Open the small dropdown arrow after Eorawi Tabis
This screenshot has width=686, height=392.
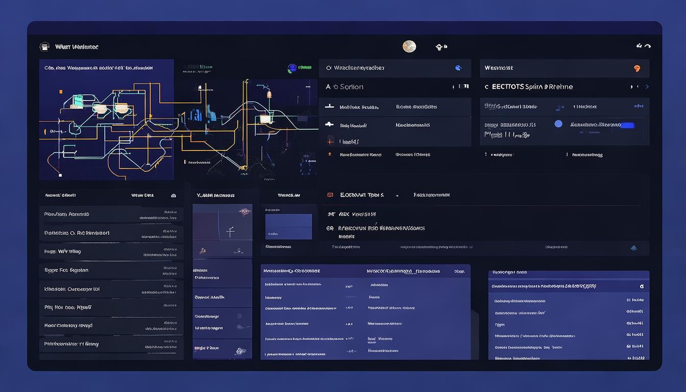click(x=397, y=195)
